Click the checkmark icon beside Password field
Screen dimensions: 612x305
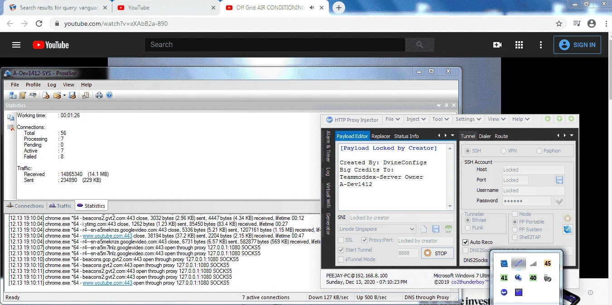[559, 201]
